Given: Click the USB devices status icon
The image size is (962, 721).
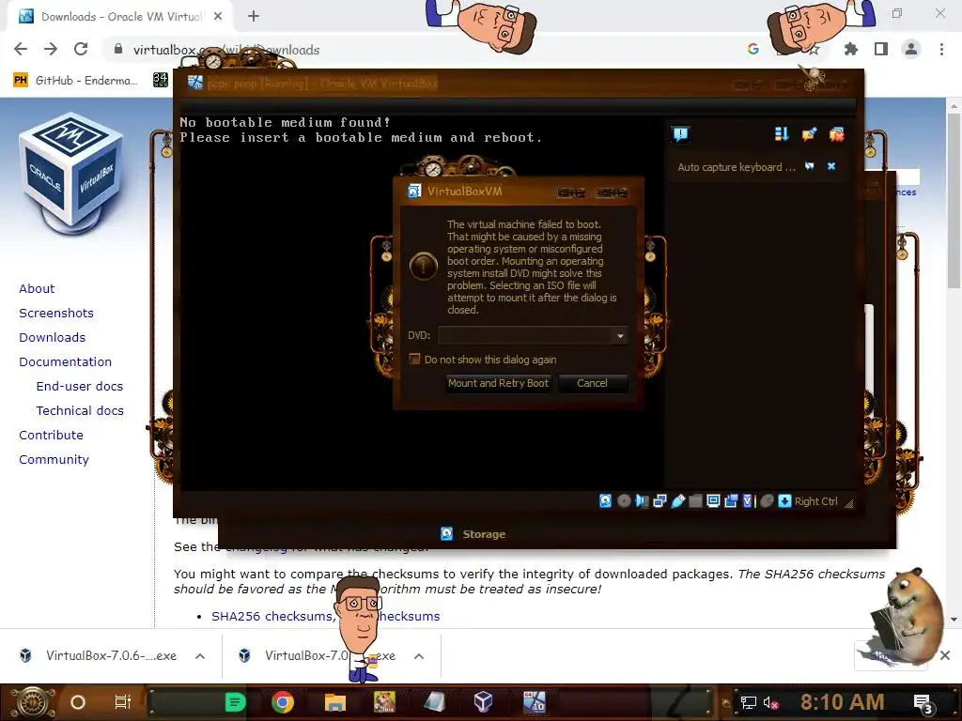Looking at the screenshot, I should click(677, 501).
